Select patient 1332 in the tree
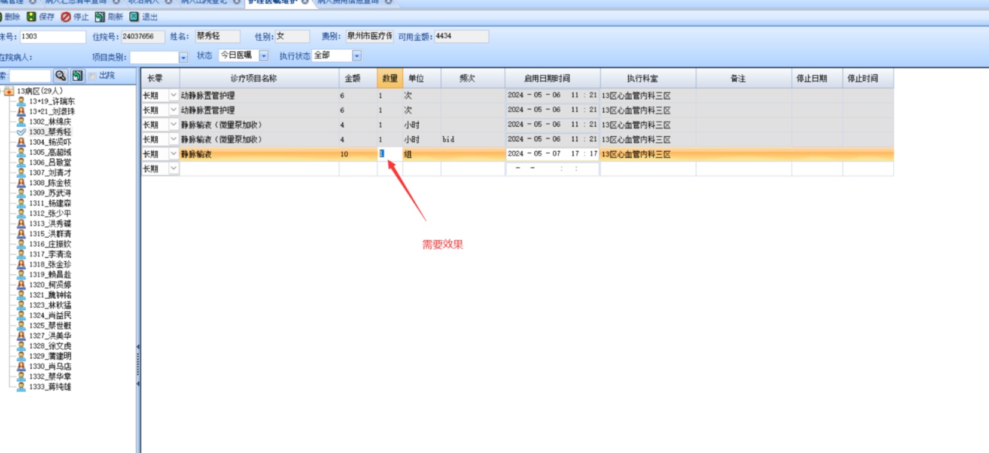989x453 pixels. (x=50, y=376)
